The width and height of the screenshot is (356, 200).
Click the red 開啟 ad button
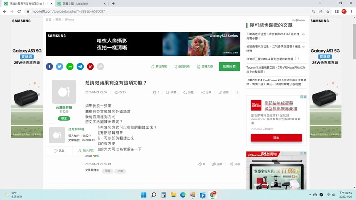pyautogui.click(x=276, y=138)
